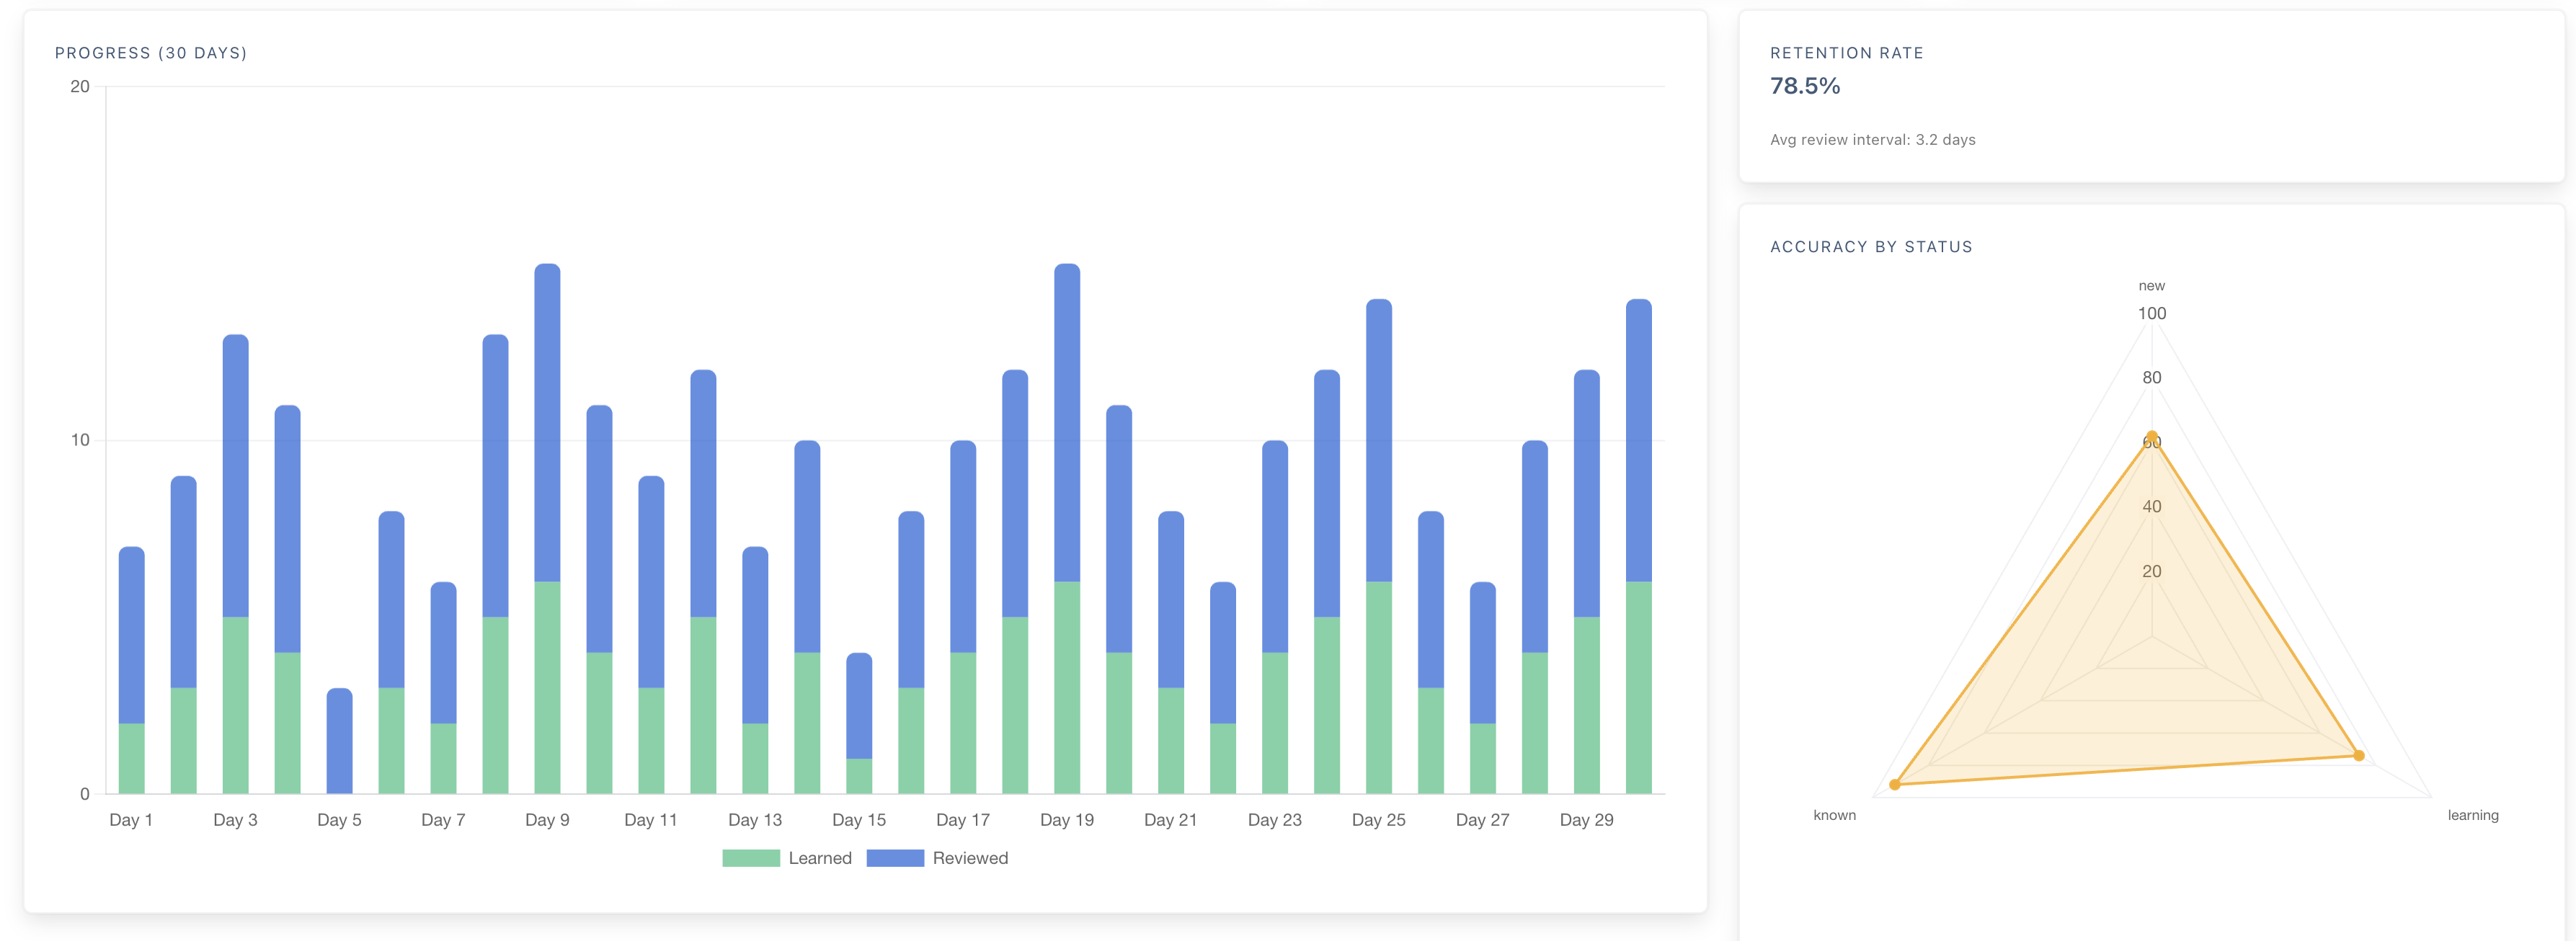This screenshot has width=2576, height=941.
Task: Click the Progress (30 Days) heading
Action: coord(151,53)
